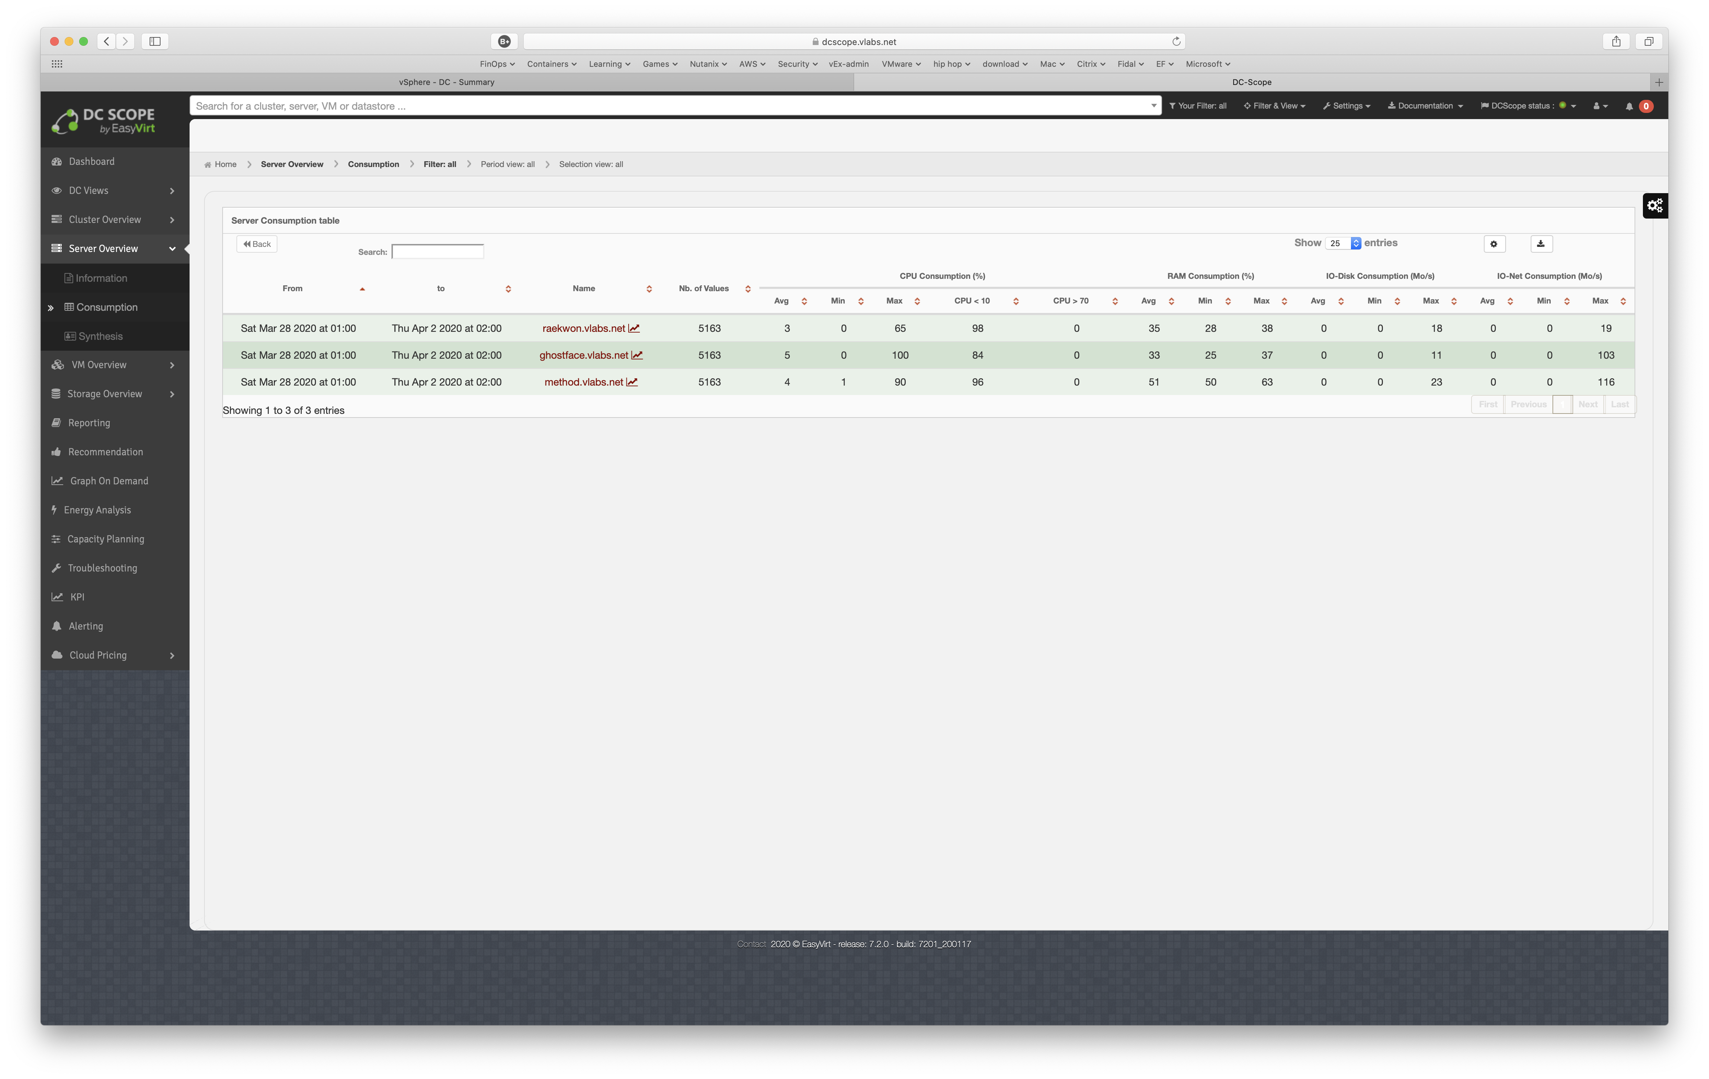
Task: Open Reporting in the sidebar
Action: pyautogui.click(x=115, y=423)
